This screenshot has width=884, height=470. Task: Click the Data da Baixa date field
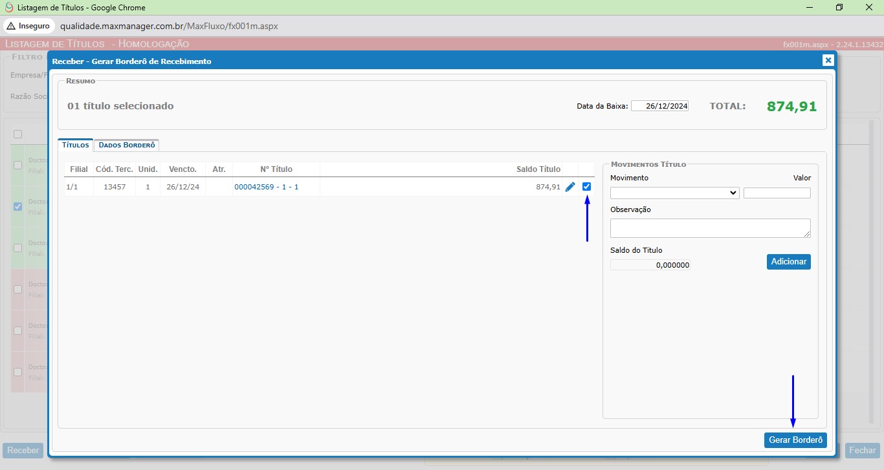point(659,106)
